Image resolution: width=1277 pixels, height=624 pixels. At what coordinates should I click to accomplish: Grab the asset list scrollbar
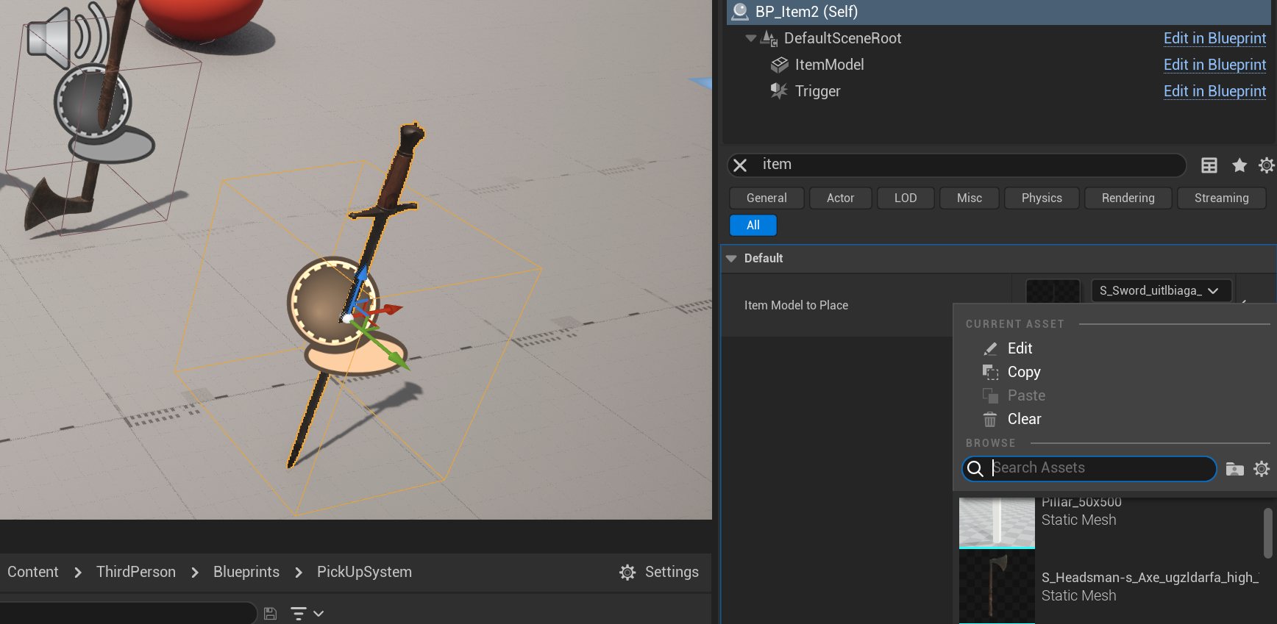click(1268, 533)
